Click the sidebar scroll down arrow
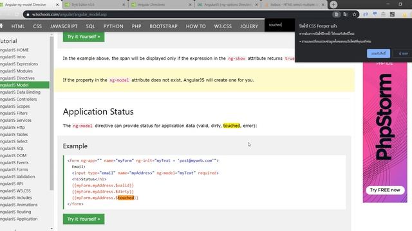The height and width of the screenshot is (231, 412). (51, 228)
